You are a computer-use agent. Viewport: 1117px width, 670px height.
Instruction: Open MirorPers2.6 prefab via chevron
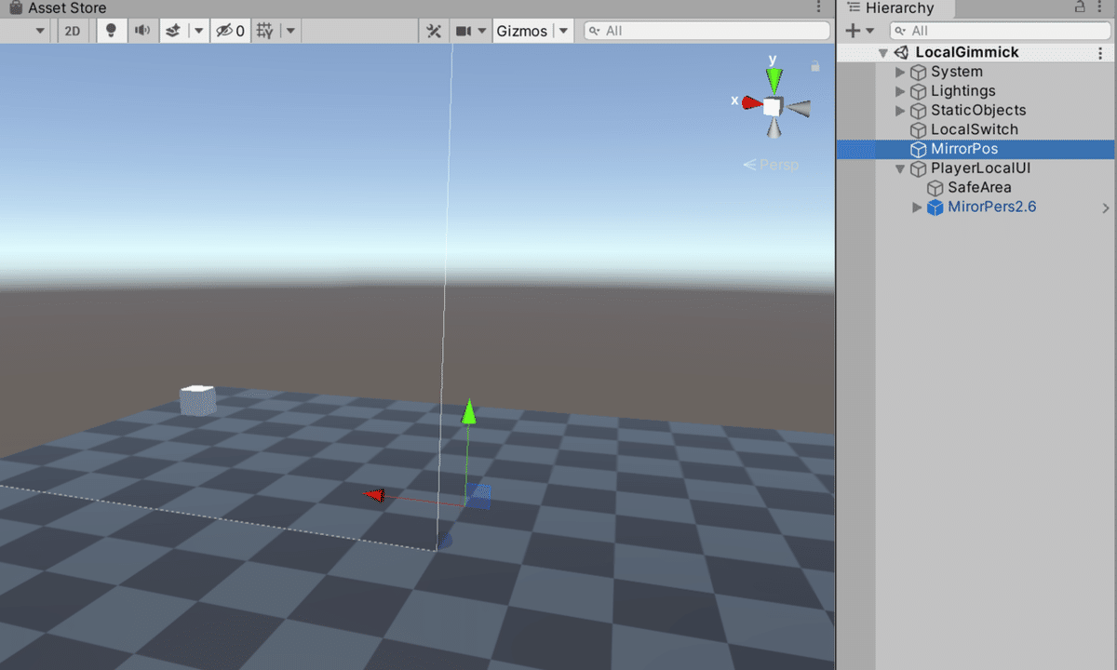tap(1106, 208)
